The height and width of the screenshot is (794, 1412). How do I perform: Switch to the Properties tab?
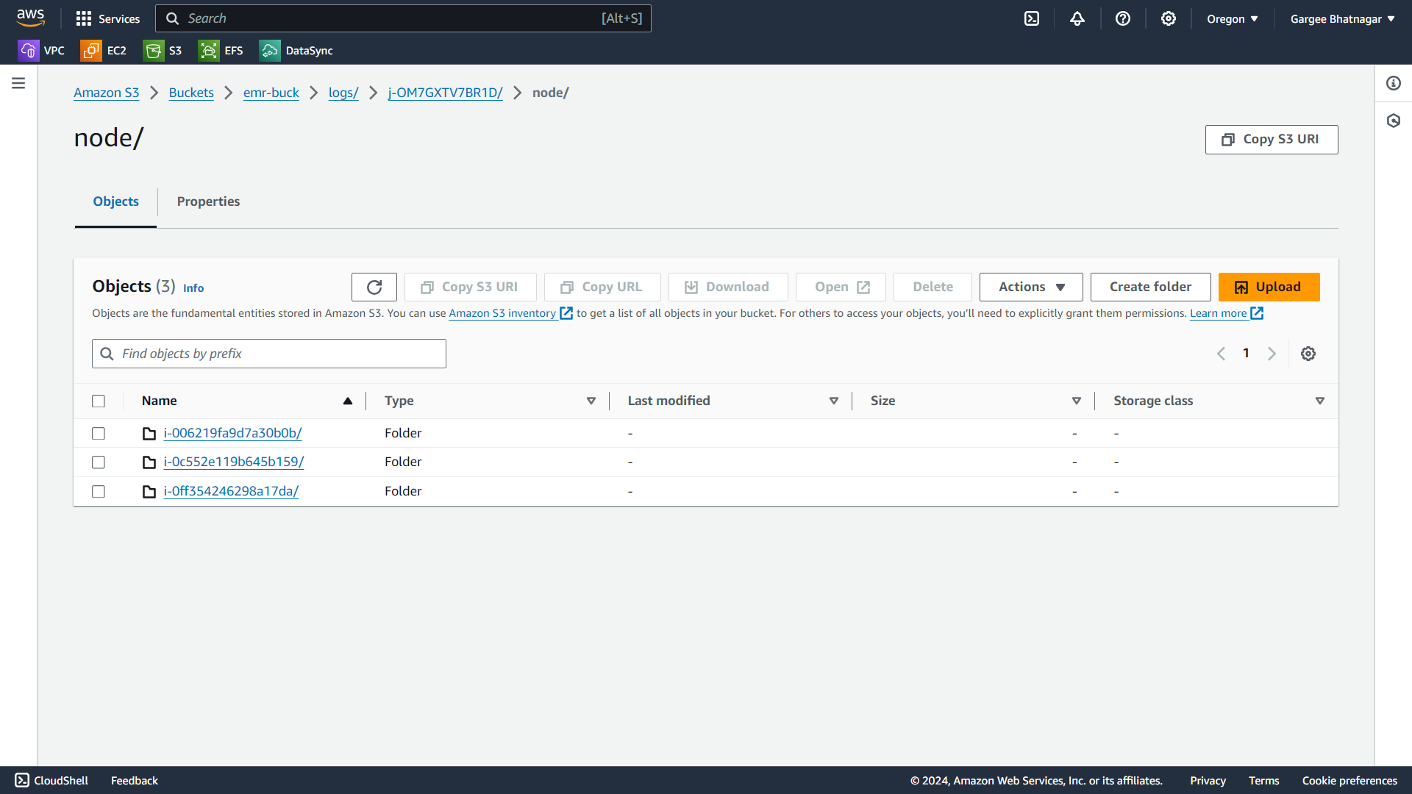[208, 201]
